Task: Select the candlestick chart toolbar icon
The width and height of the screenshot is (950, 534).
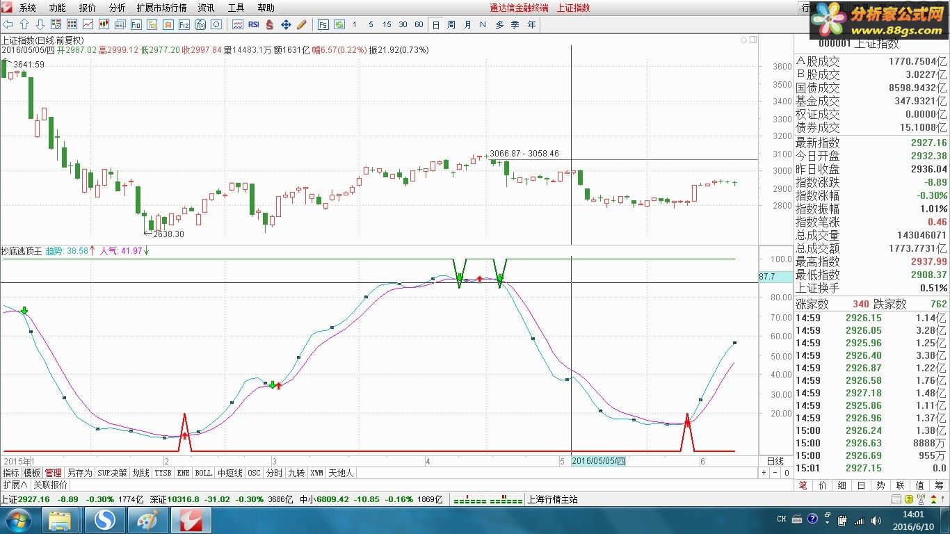Action: click(104, 24)
